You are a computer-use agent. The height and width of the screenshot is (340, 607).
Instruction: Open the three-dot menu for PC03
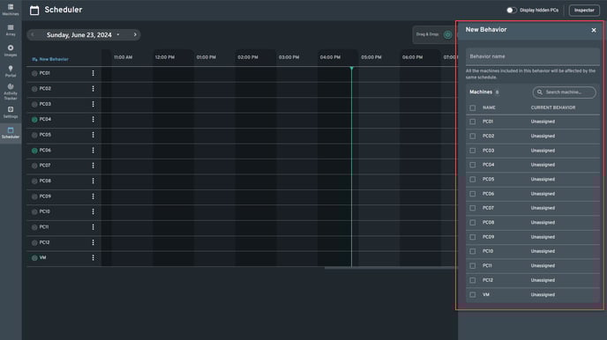coord(93,104)
